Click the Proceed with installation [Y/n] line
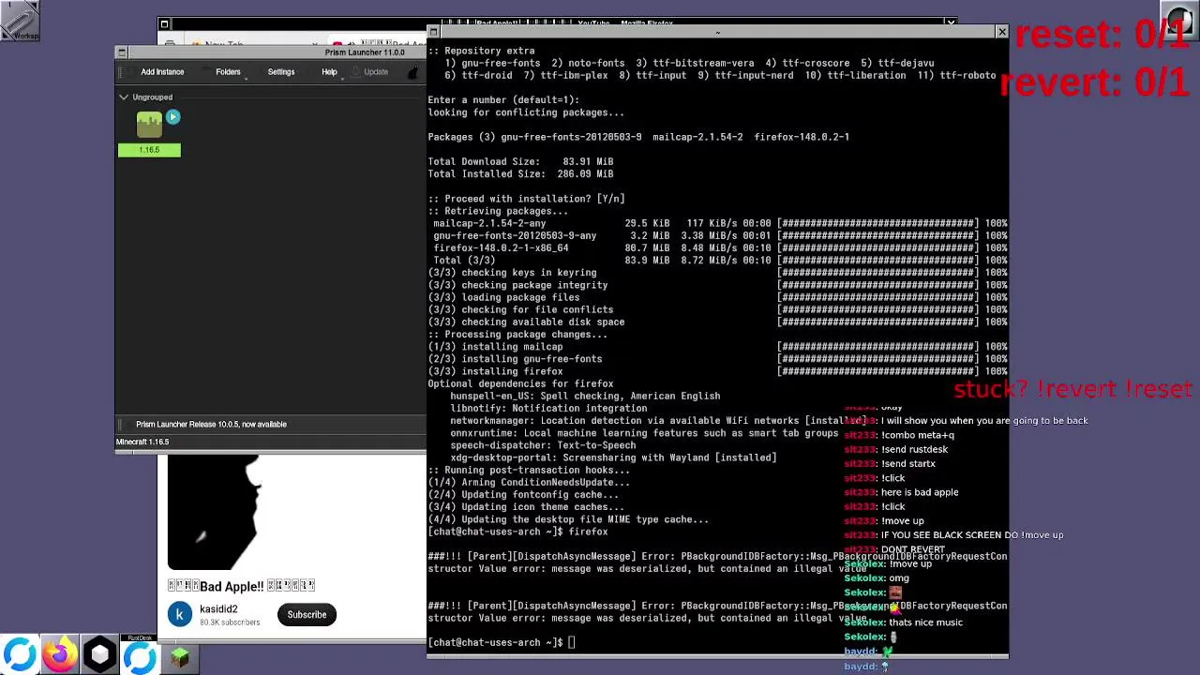Viewport: 1200px width, 675px height. pos(526,199)
